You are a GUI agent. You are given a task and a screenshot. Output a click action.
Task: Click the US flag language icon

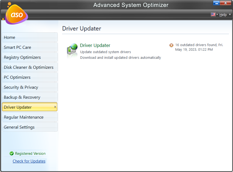pyautogui.click(x=213, y=15)
